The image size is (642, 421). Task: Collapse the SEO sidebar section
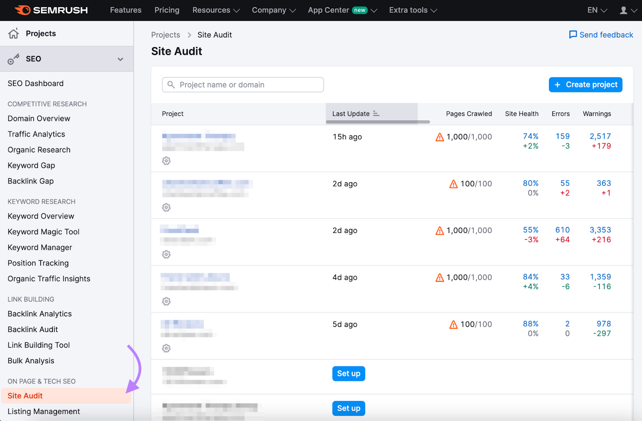tap(120, 59)
